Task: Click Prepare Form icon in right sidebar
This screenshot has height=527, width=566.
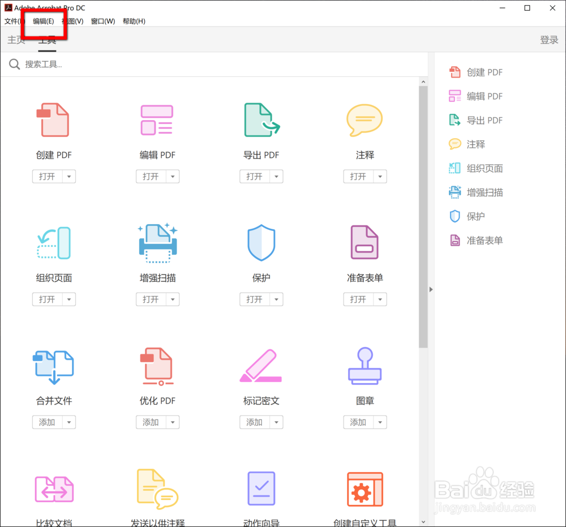Action: pos(455,240)
